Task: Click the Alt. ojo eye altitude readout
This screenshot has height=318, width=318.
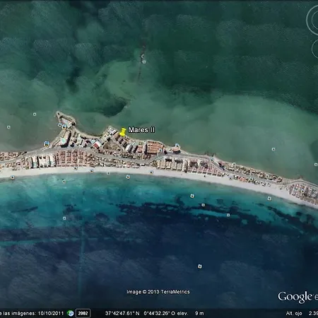Action: click(302, 313)
